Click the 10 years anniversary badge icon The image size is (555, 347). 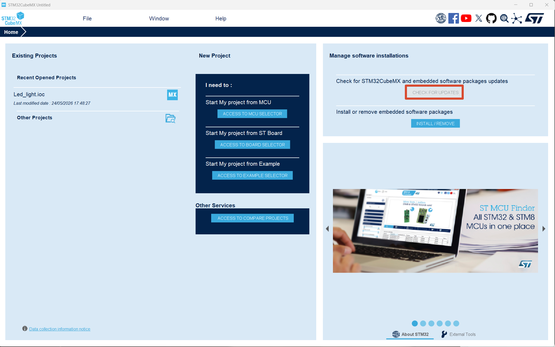pos(441,18)
